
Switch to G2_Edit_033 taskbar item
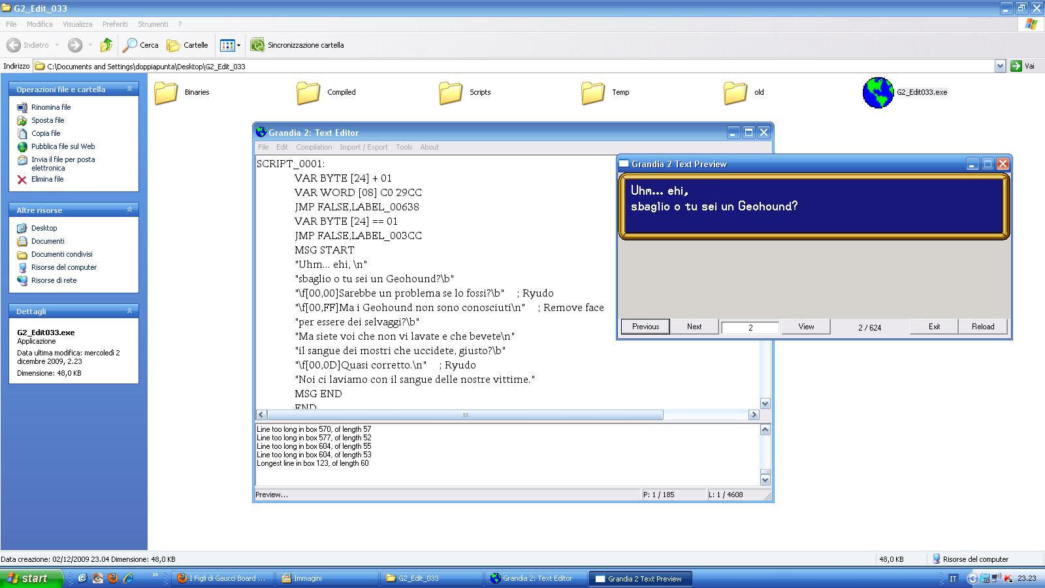pyautogui.click(x=432, y=578)
